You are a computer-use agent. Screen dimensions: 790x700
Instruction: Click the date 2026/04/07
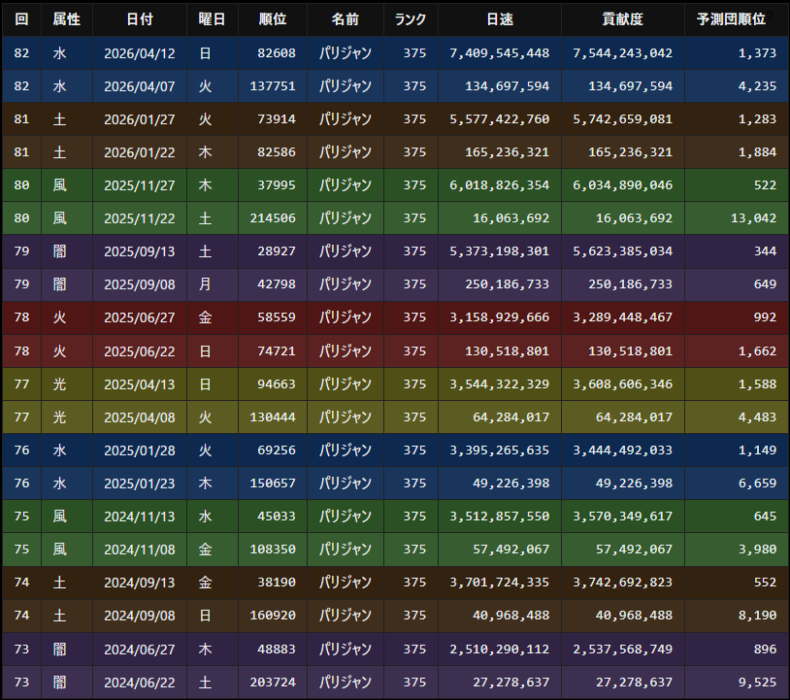click(140, 86)
